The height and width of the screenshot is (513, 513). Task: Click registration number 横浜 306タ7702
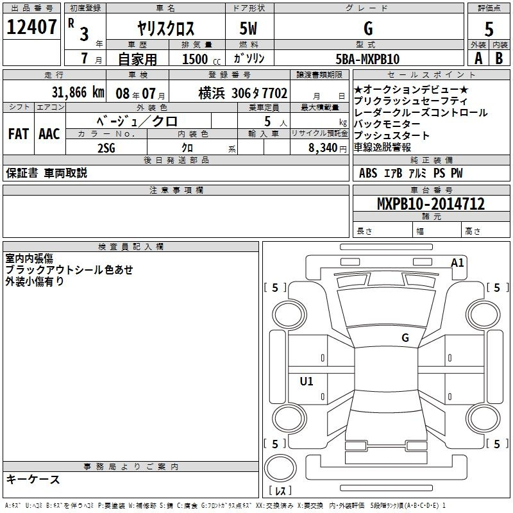[x=243, y=93]
